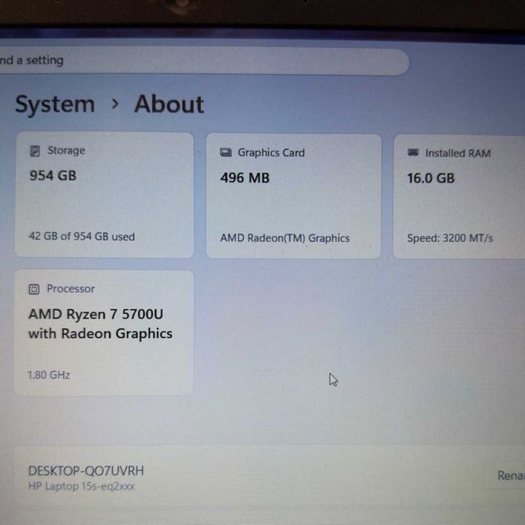Open the Installed RAM card

click(459, 197)
